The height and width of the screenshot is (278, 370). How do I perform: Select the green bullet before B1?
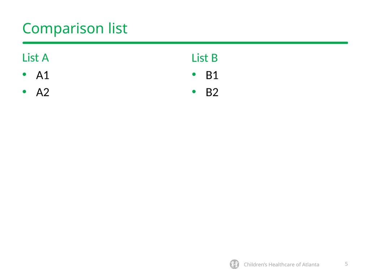click(194, 75)
